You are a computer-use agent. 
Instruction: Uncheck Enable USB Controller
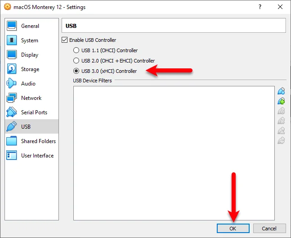pyautogui.click(x=64, y=40)
